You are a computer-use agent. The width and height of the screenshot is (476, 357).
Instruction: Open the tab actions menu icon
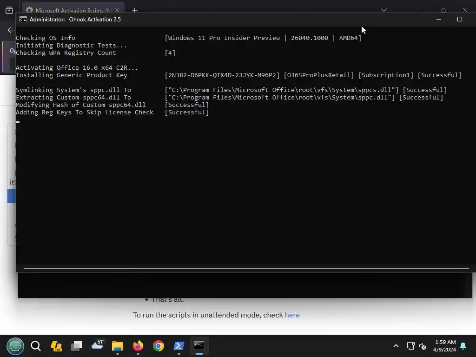[x=9, y=10]
